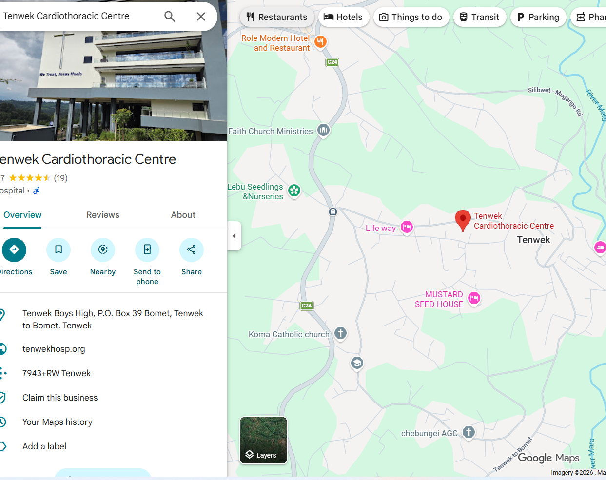
Task: Open tenwekhosp.org website link
Action: coord(54,349)
